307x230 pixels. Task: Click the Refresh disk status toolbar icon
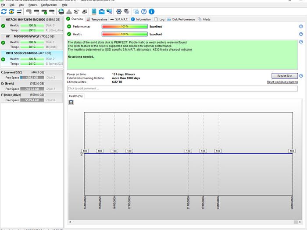tap(4, 11)
